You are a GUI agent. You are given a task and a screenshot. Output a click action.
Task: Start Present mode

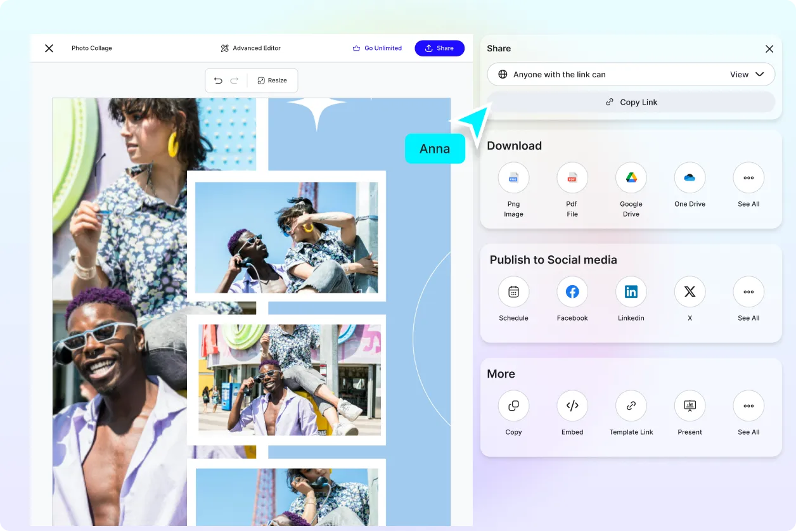(690, 406)
